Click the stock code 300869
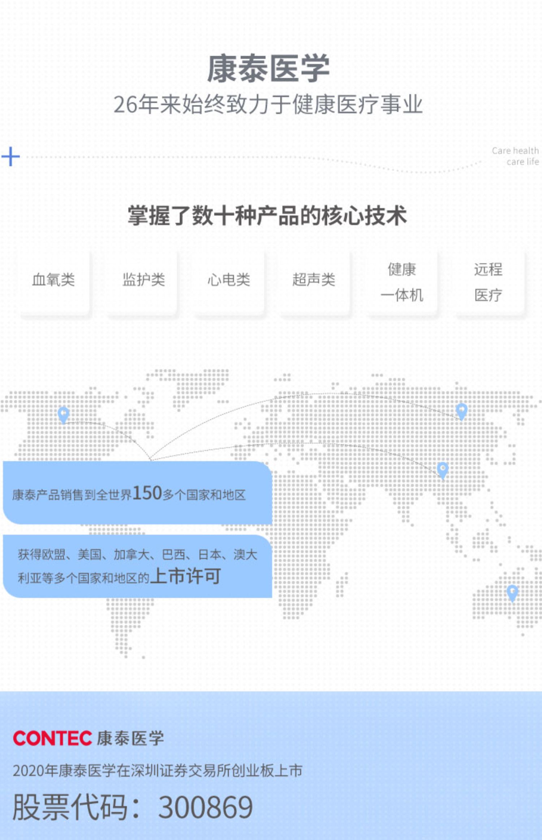 (x=205, y=807)
